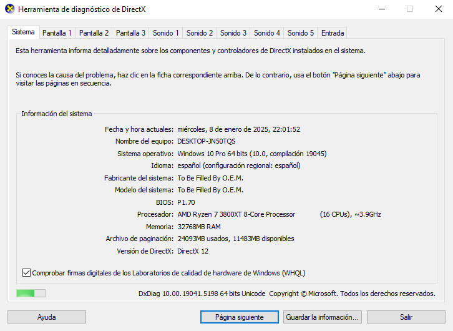
Task: Select the Pantalla 3 tab
Action: [130, 33]
